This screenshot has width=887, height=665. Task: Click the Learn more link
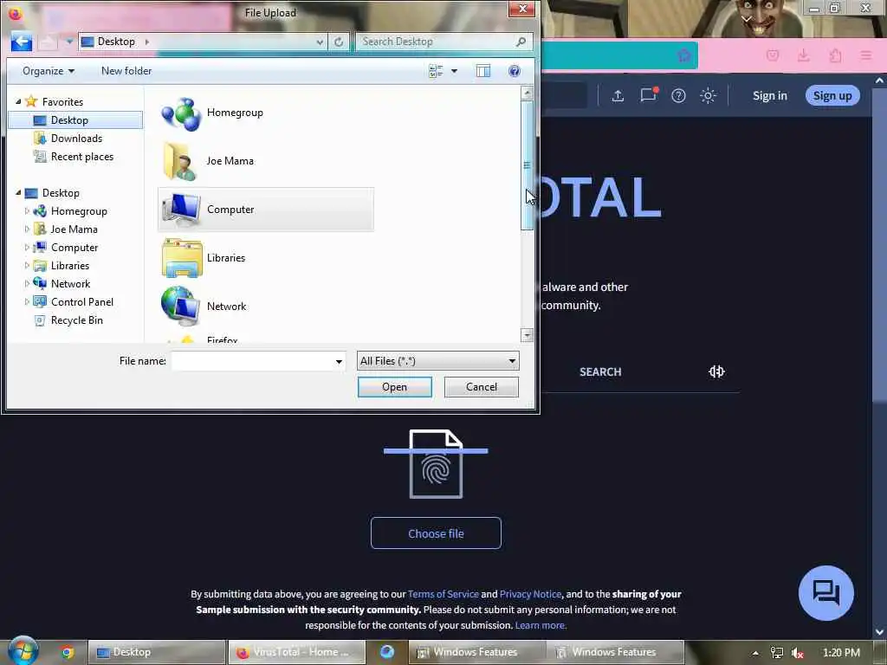coord(540,625)
